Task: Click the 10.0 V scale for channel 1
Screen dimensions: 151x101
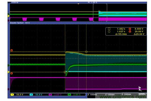Action: [20, 95]
